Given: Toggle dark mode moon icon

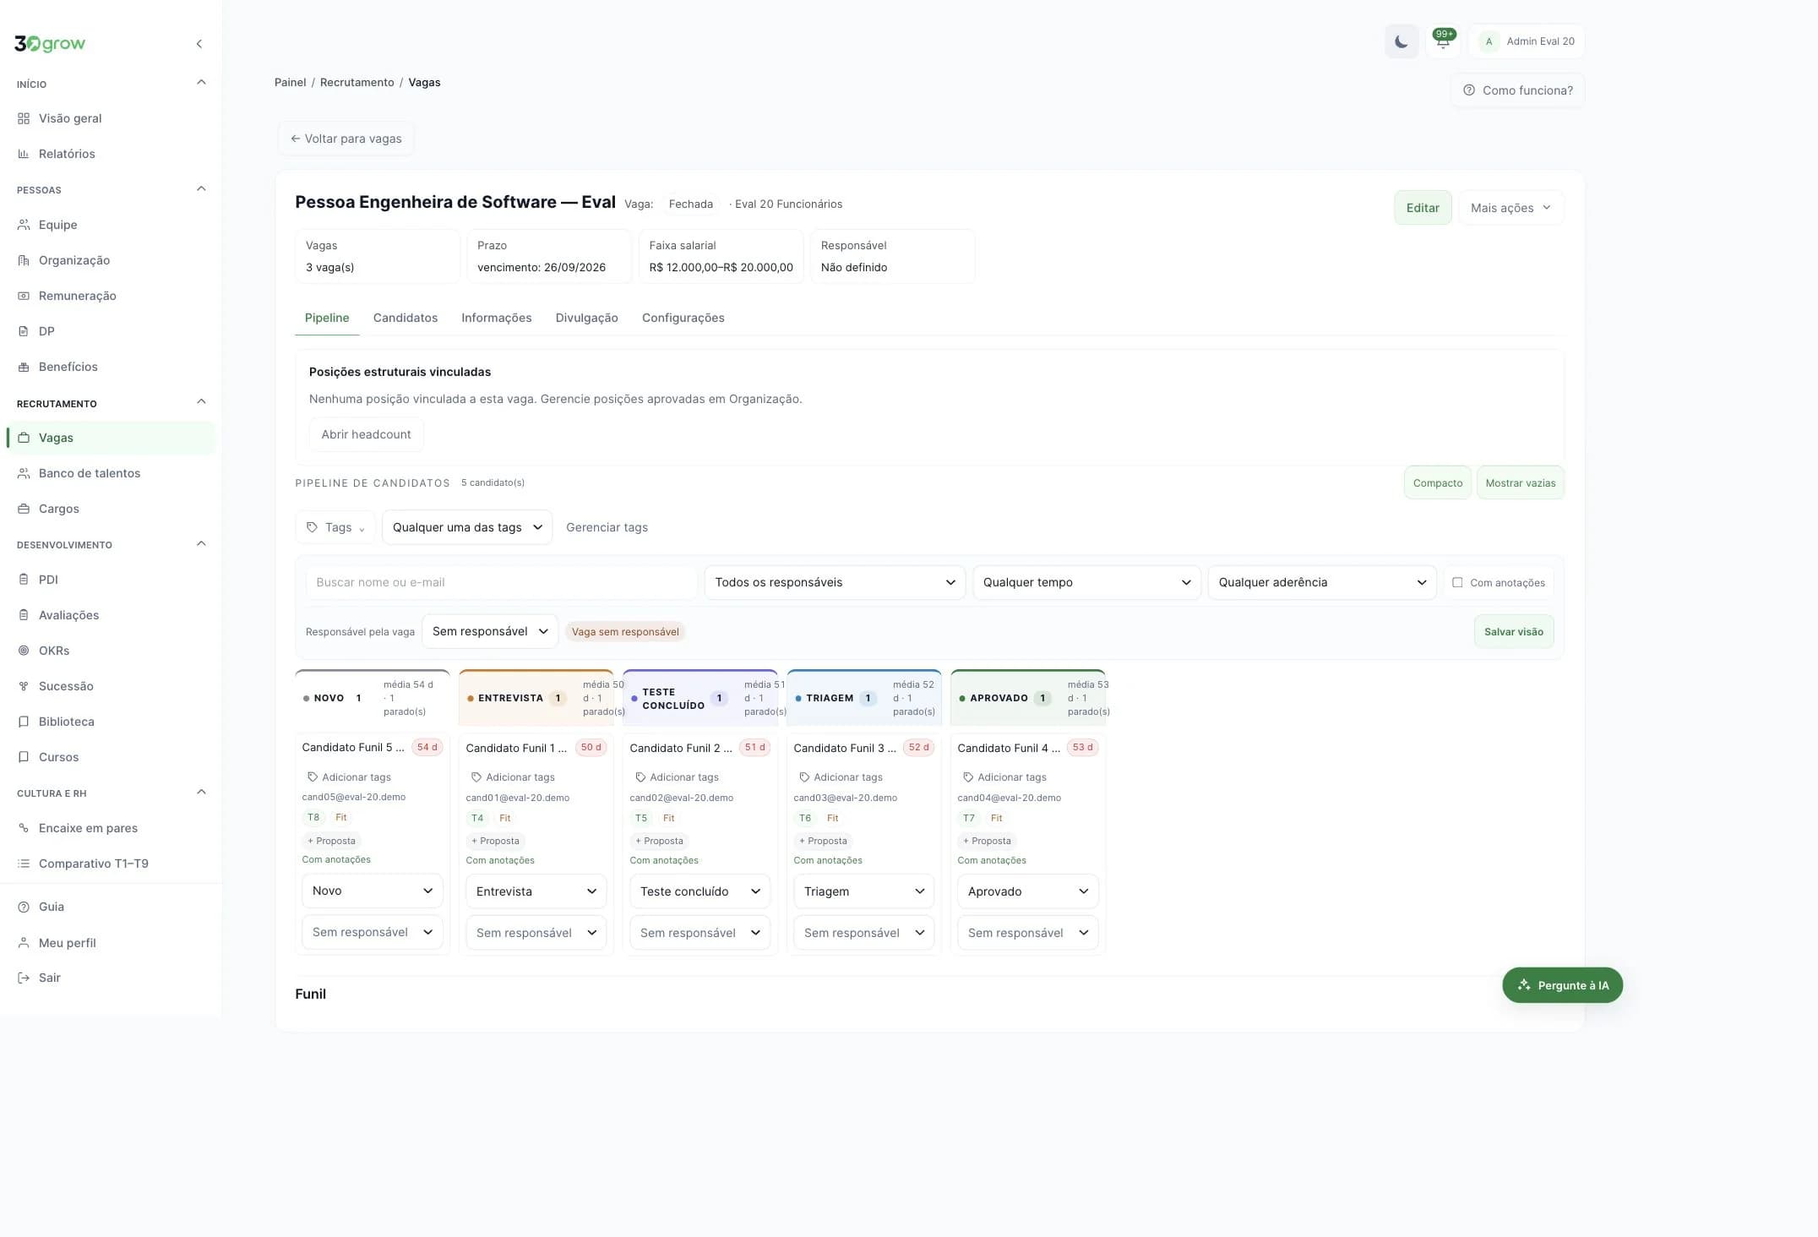Looking at the screenshot, I should coord(1401,41).
